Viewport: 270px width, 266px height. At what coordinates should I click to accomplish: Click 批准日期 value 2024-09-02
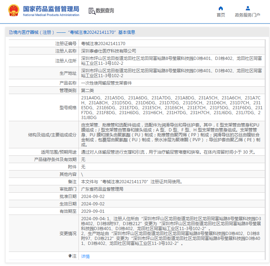coord(93,197)
